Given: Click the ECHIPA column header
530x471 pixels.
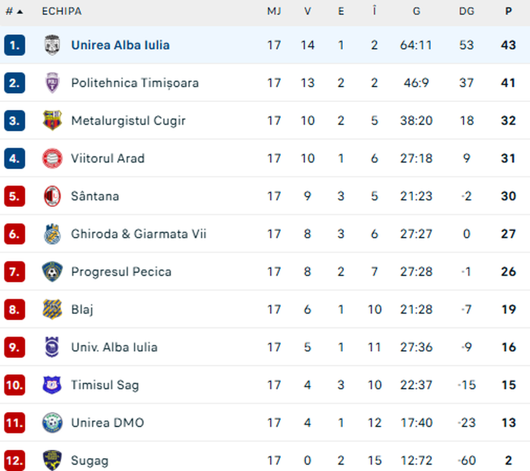Looking at the screenshot, I should [x=62, y=12].
